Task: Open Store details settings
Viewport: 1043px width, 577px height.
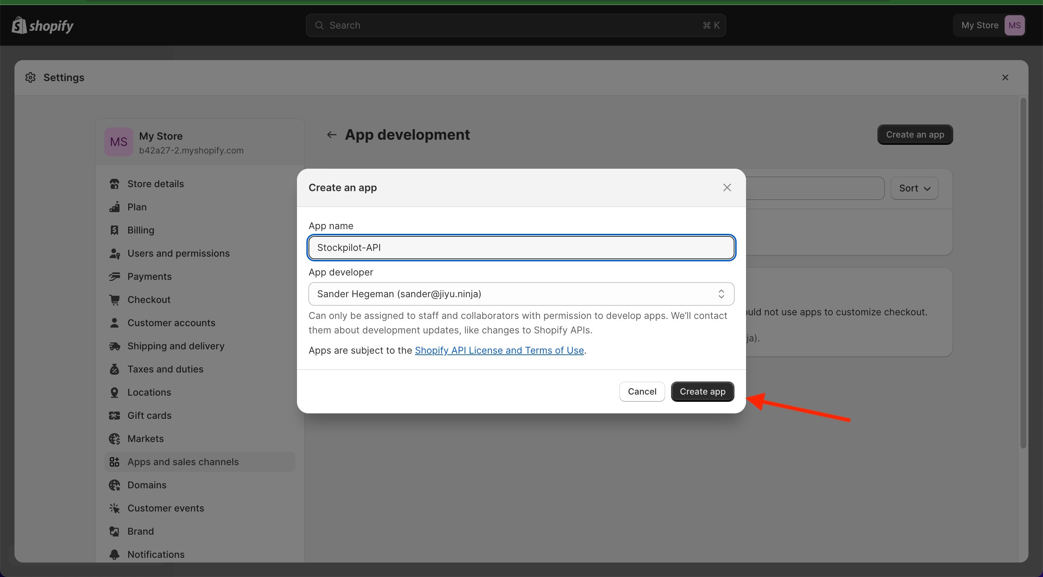Action: [x=200, y=184]
